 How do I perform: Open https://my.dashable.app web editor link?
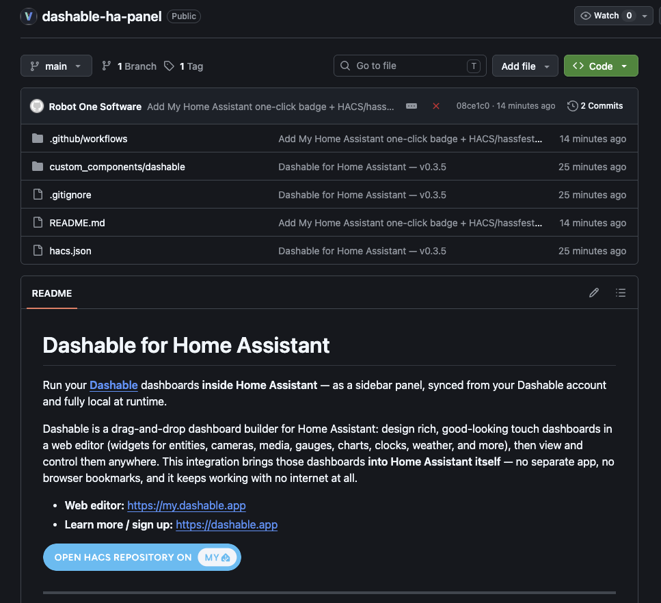[187, 506]
